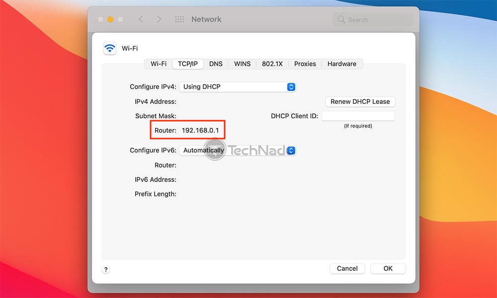Click the router address 192.168.0.1
Screen dimensions: 497x298
[x=200, y=130]
